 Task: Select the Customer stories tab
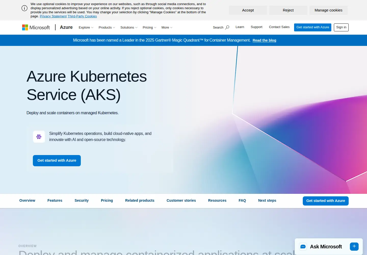pyautogui.click(x=181, y=200)
